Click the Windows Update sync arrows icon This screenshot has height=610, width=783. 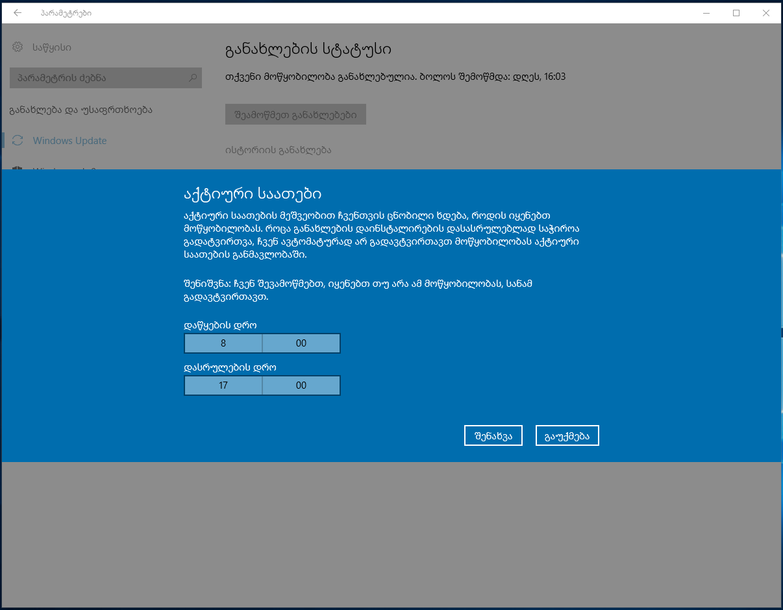tap(18, 141)
